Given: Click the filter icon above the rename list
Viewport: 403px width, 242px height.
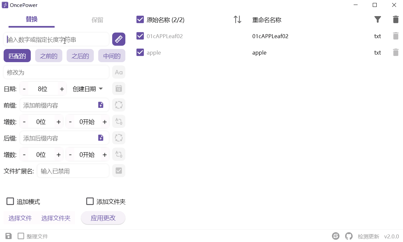Looking at the screenshot, I should click(378, 19).
